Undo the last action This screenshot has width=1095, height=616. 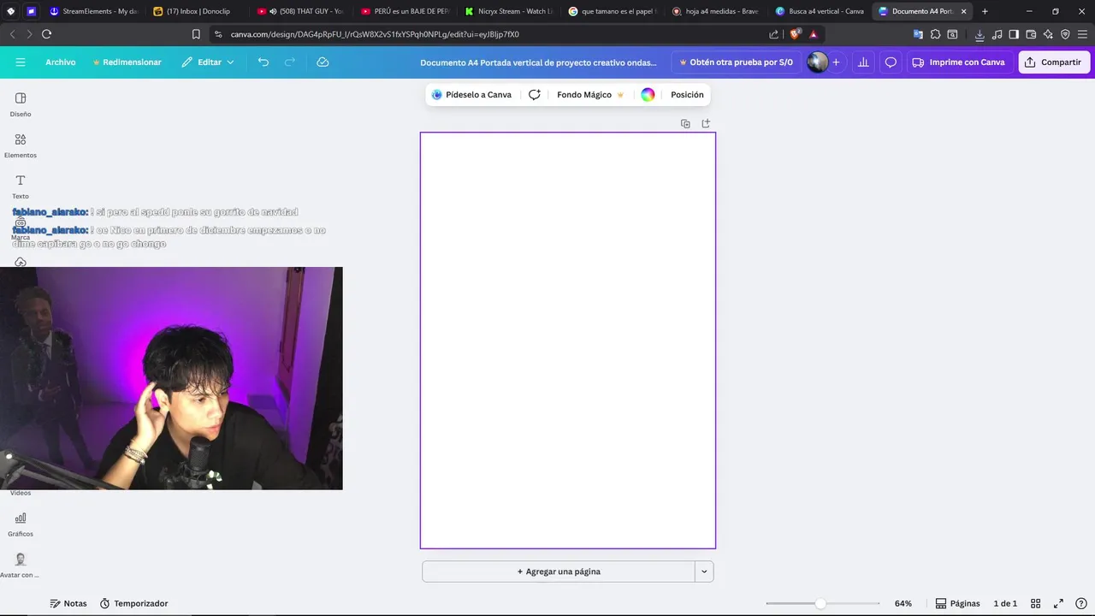(263, 62)
